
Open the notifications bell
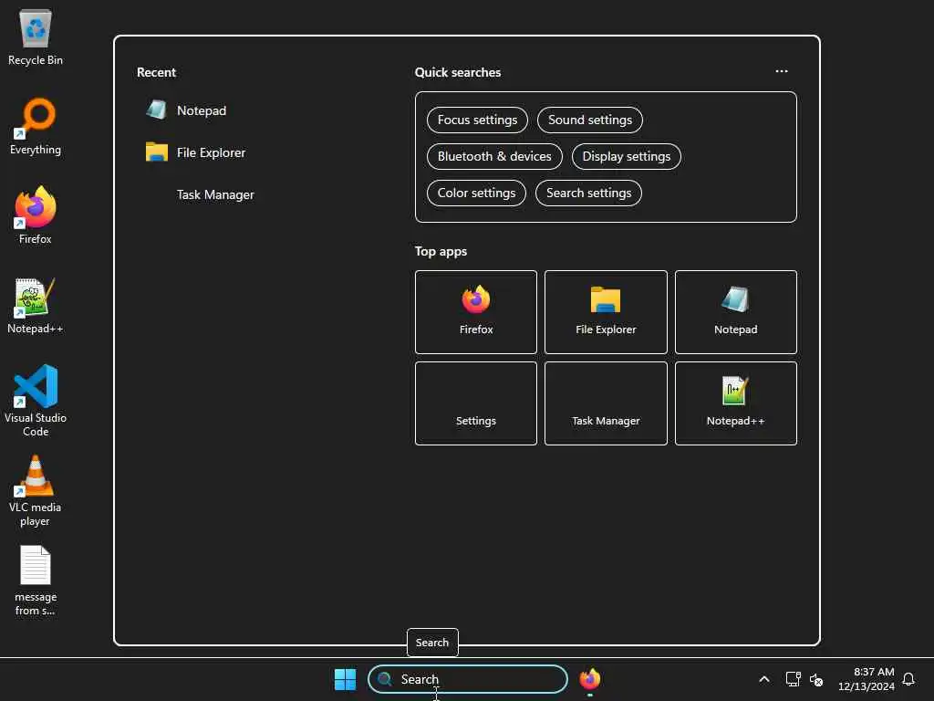(x=908, y=679)
